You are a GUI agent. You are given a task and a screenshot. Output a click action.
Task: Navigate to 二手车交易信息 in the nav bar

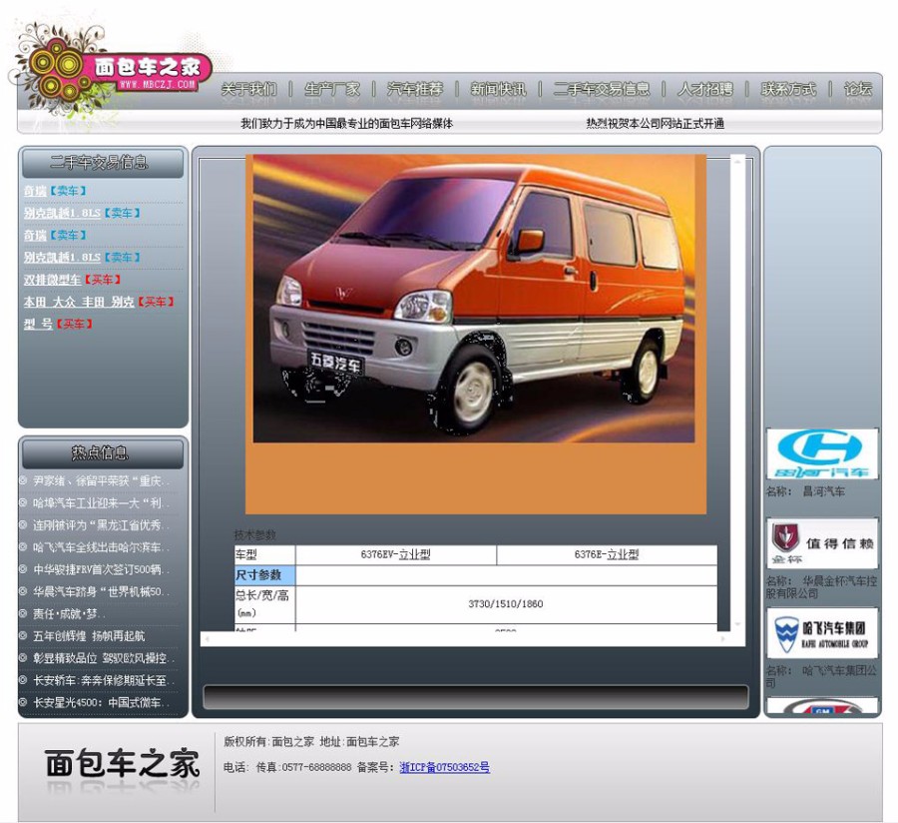(x=602, y=89)
